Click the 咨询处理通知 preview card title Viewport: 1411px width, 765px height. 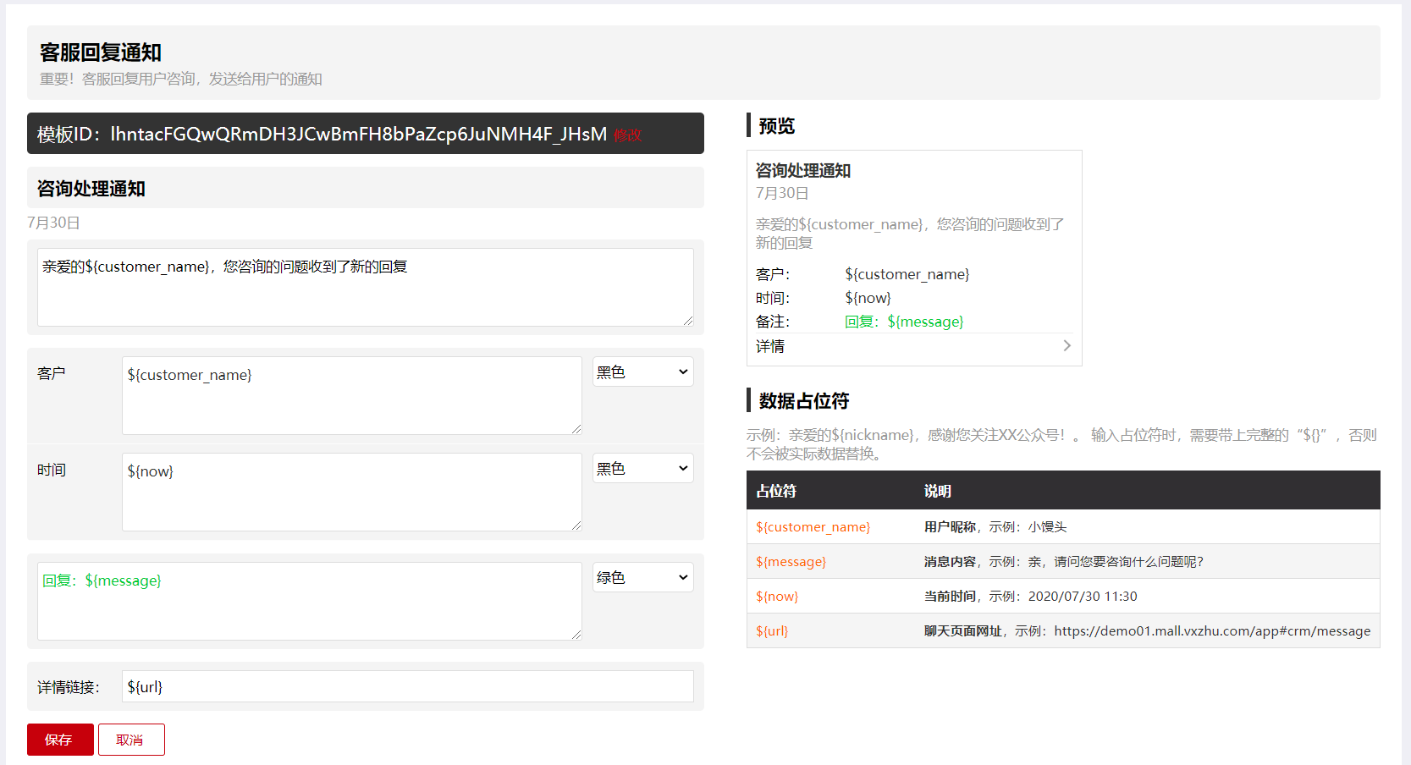tap(802, 171)
